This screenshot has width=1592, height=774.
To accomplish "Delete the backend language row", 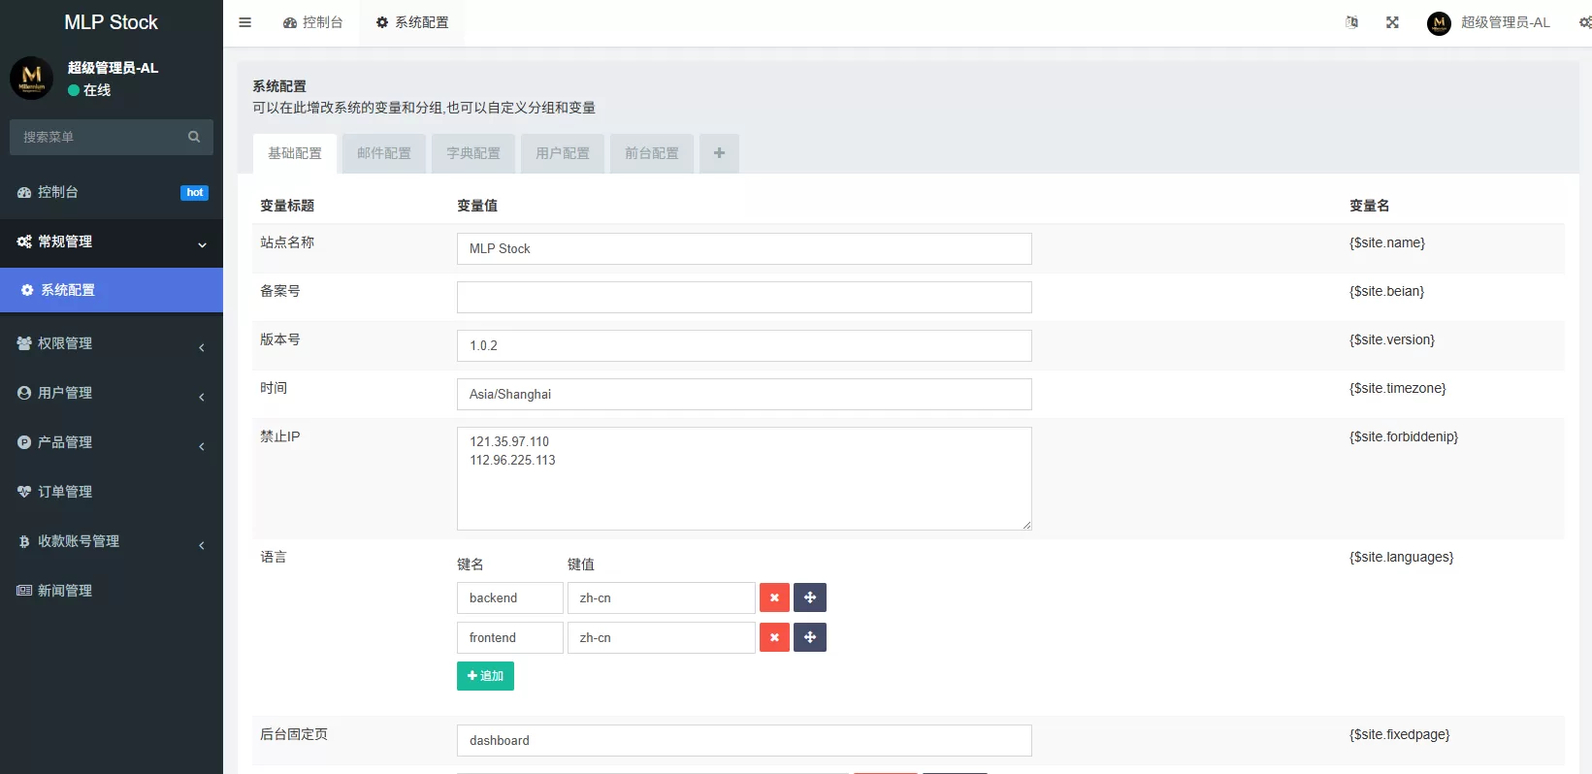I will pos(774,597).
